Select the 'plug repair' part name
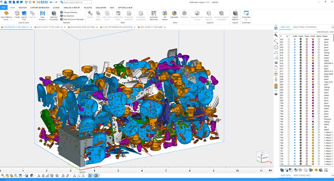 tap(328, 74)
